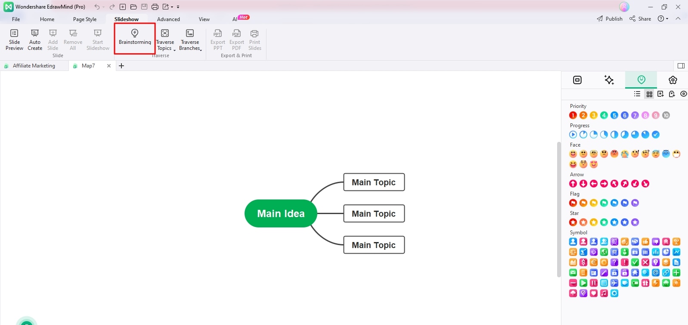This screenshot has height=325, width=688.
Task: Insert the red flag marker
Action: point(573,203)
